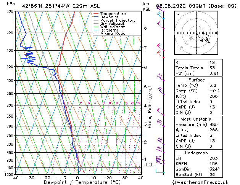Click the CAPE value under Surface
240x185 pixels.
(212, 107)
